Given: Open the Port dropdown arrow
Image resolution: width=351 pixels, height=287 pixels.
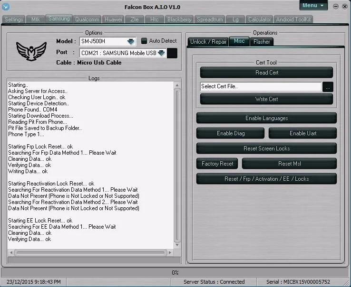Looking at the screenshot, I should coord(161,53).
